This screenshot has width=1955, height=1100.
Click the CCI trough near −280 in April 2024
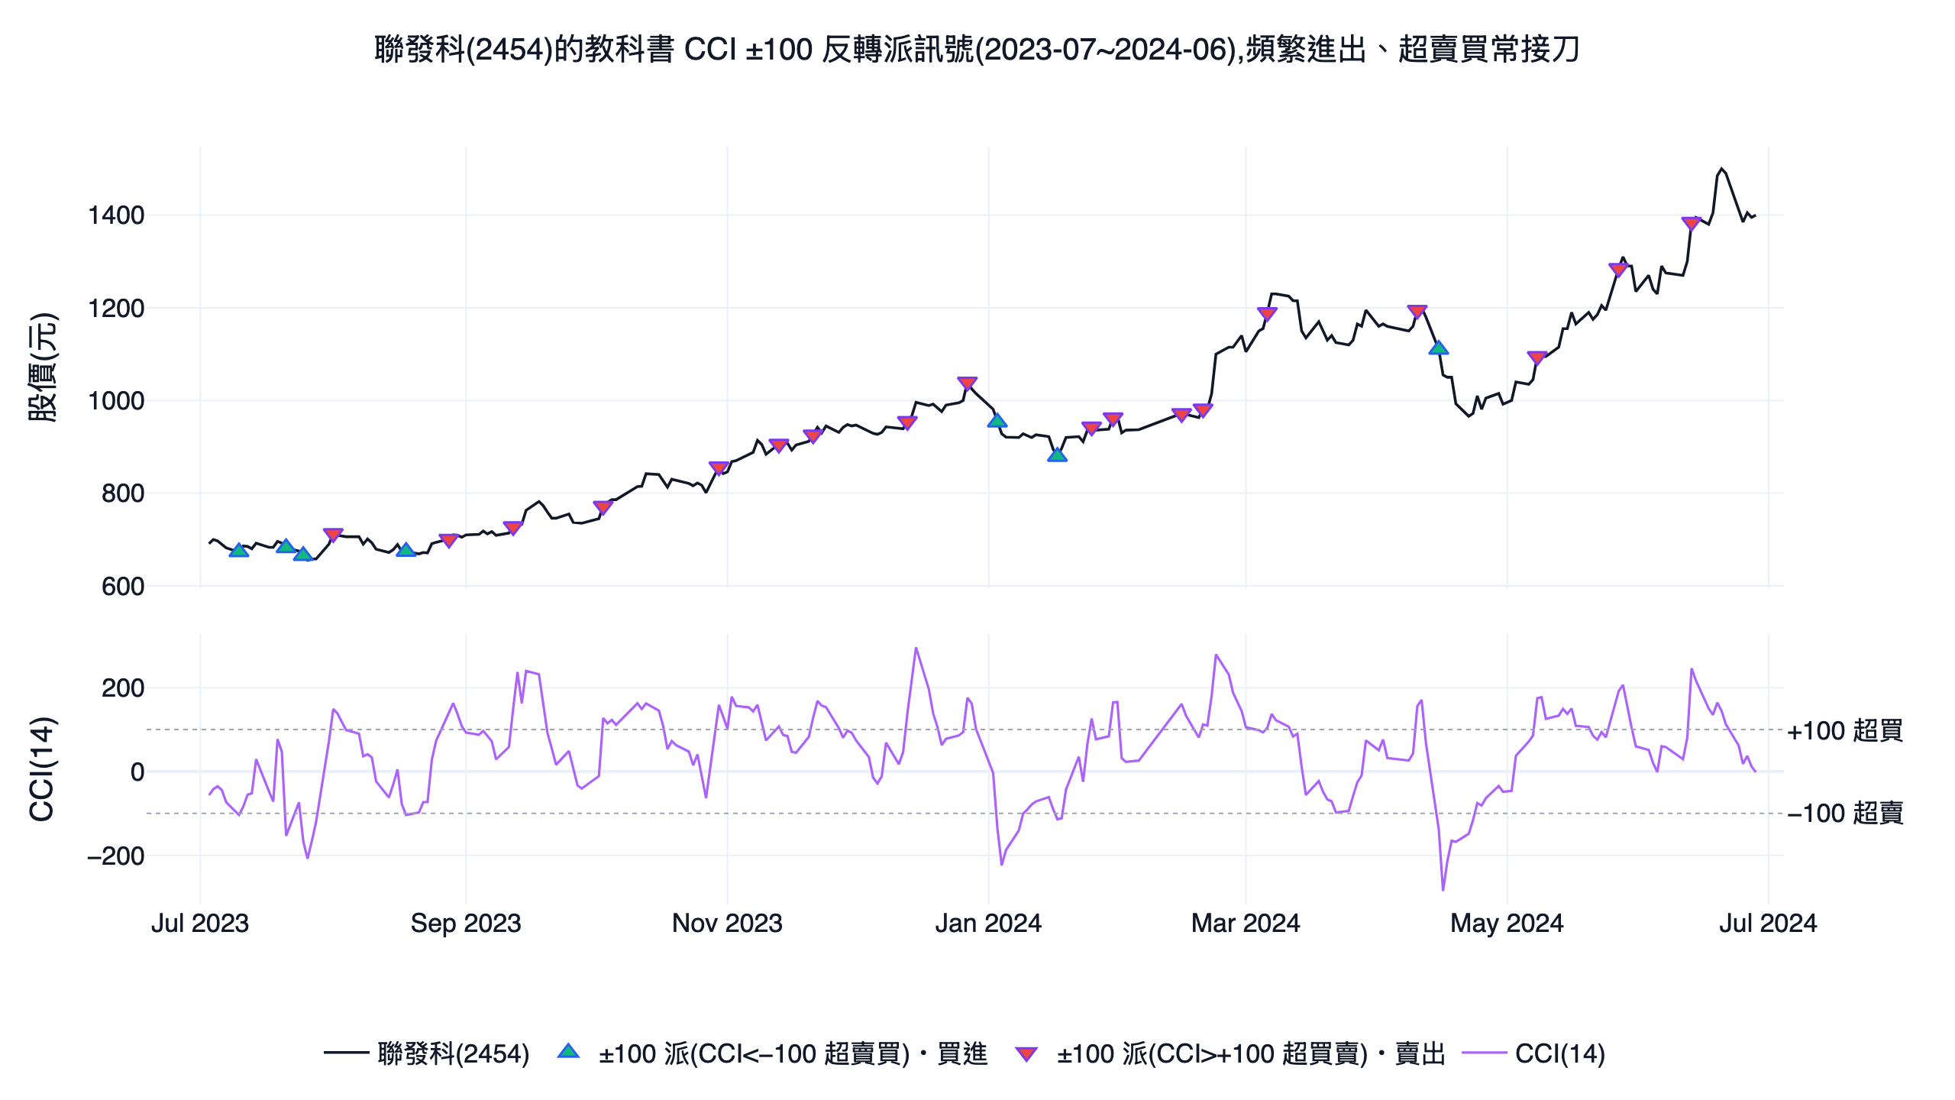[1443, 890]
